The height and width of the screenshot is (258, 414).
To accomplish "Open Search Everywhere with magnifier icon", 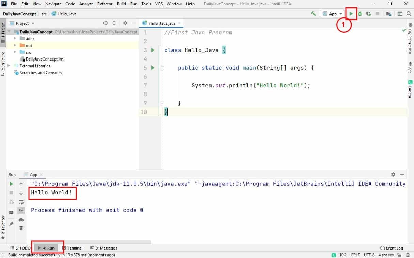I will click(409, 14).
